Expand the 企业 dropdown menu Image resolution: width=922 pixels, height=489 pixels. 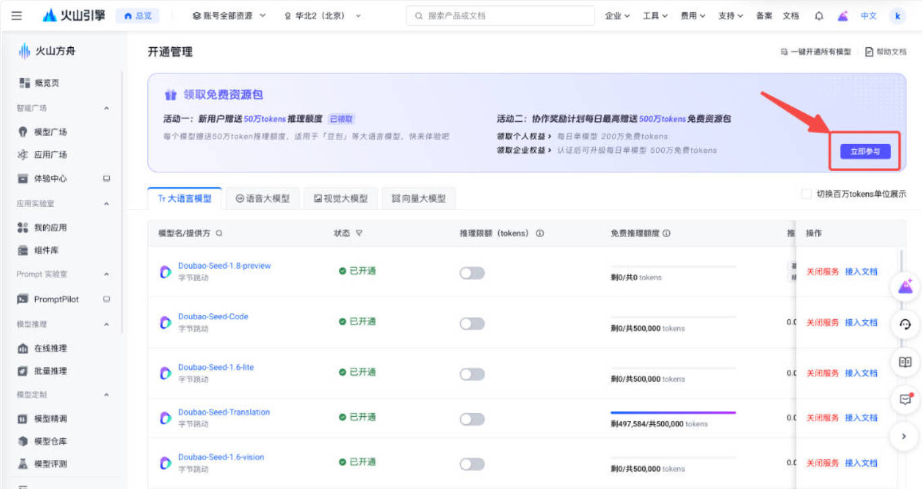[x=617, y=15]
